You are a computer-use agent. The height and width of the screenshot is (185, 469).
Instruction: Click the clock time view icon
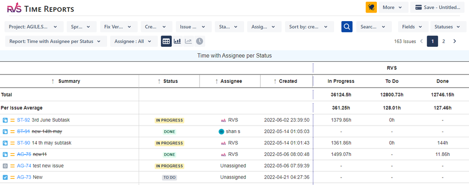[200, 41]
